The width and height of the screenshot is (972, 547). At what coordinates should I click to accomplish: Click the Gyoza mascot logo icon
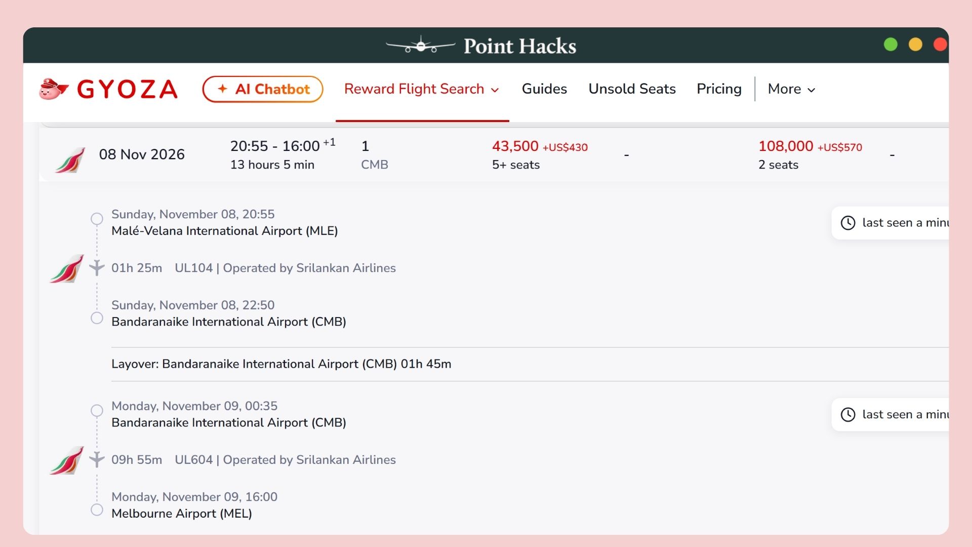pyautogui.click(x=54, y=89)
